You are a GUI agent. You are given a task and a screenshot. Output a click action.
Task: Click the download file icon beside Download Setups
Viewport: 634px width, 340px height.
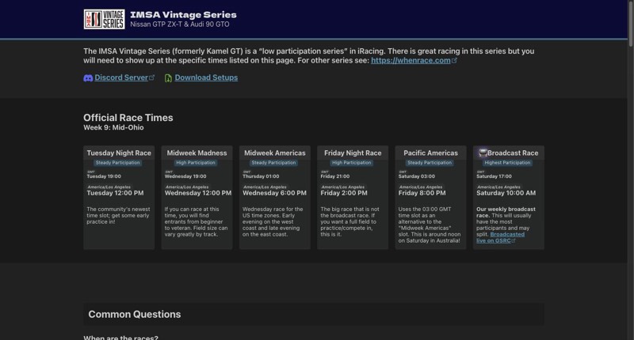pos(168,77)
